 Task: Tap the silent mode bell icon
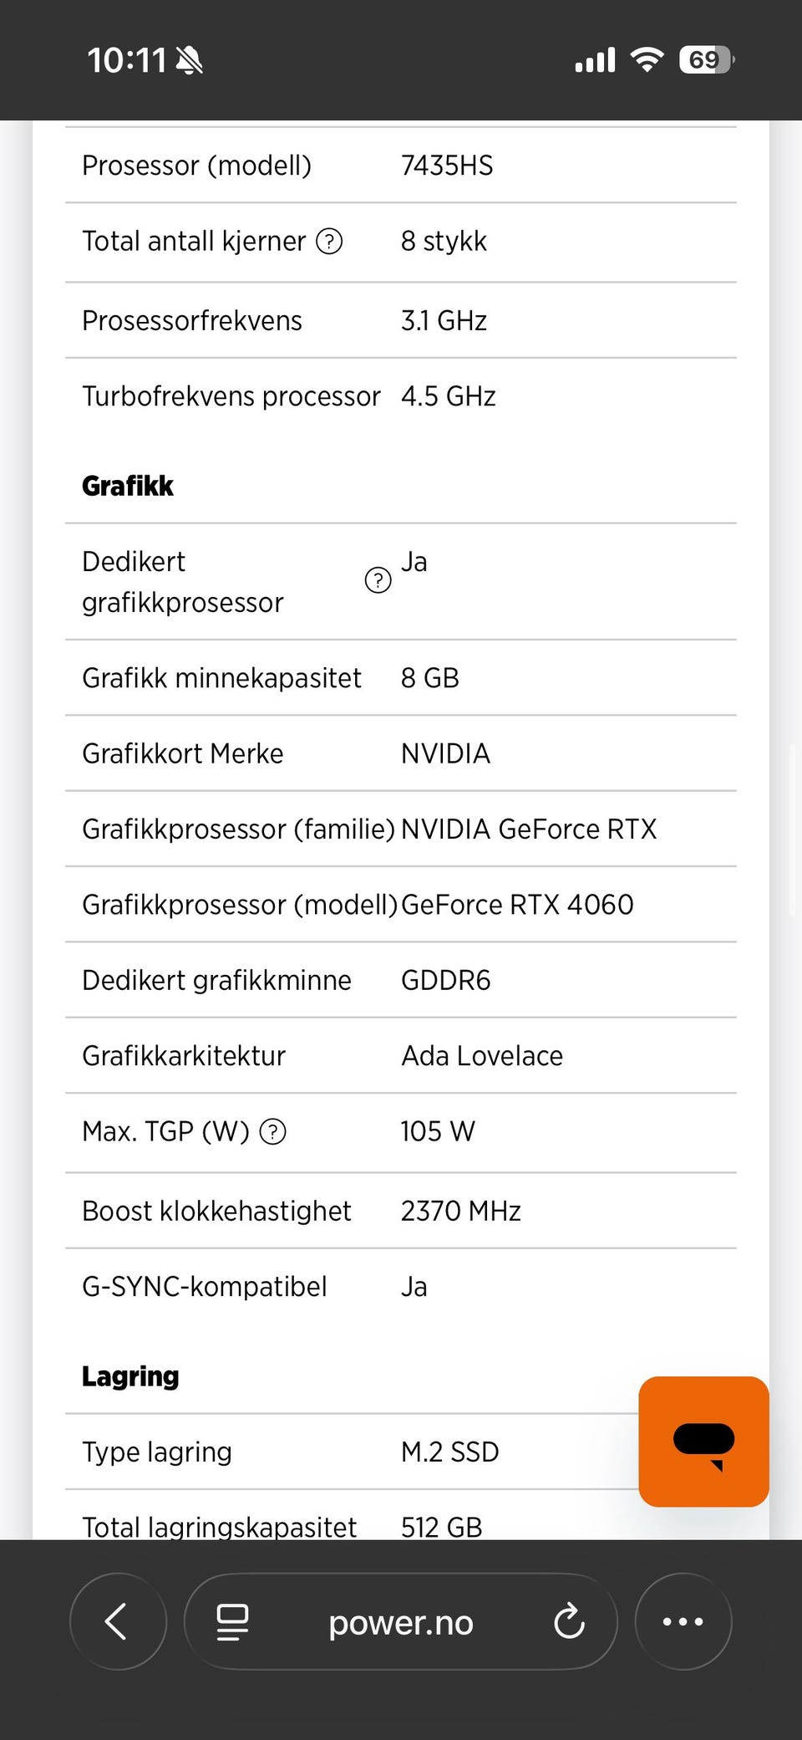tap(190, 60)
